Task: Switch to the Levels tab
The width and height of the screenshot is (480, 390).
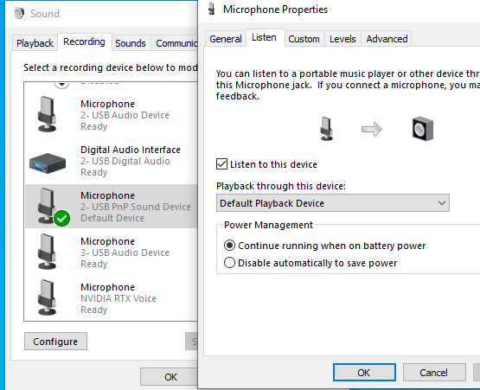Action: coord(342,39)
